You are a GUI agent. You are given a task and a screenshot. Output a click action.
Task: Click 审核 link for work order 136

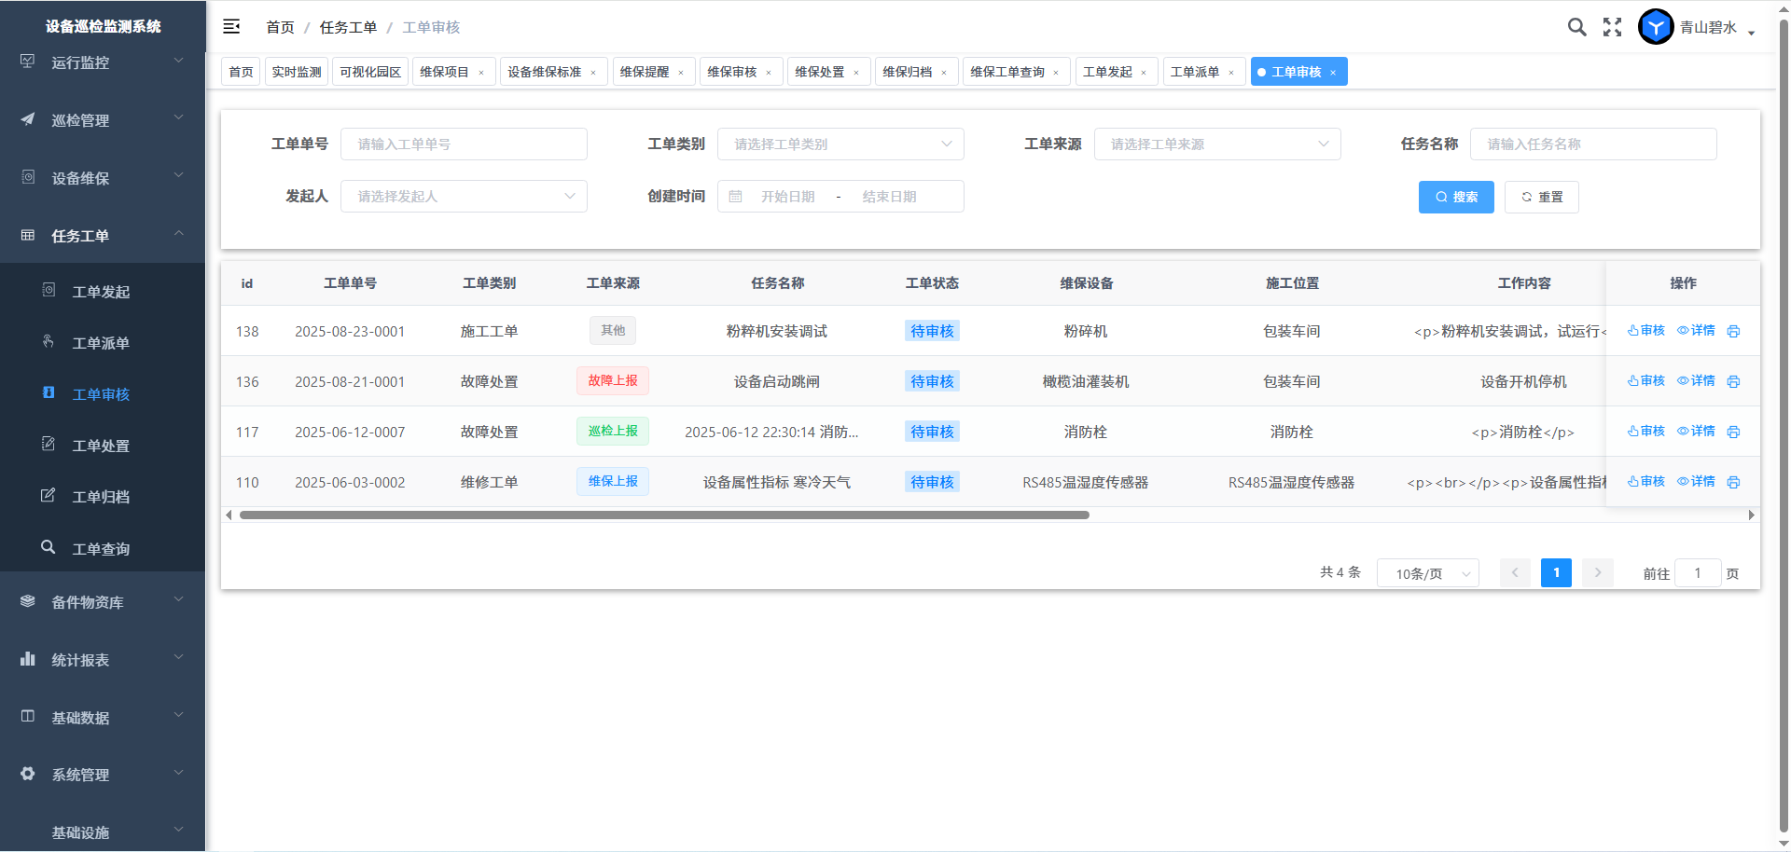point(1646,381)
